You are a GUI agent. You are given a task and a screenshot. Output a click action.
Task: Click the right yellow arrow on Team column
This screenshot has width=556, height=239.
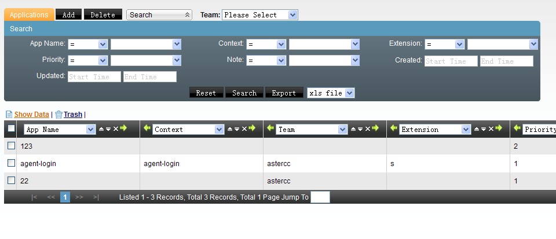click(375, 129)
